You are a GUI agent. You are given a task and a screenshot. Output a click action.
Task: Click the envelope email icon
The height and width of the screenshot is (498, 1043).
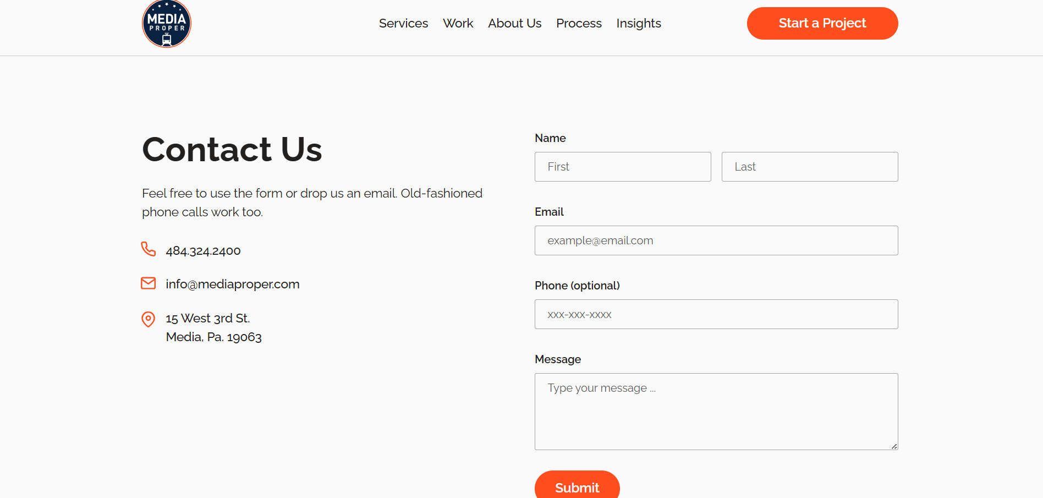pos(149,283)
